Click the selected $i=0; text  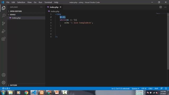coord(63,17)
